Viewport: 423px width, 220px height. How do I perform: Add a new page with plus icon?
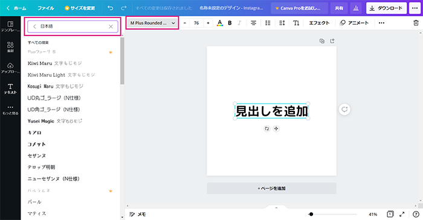332,41
